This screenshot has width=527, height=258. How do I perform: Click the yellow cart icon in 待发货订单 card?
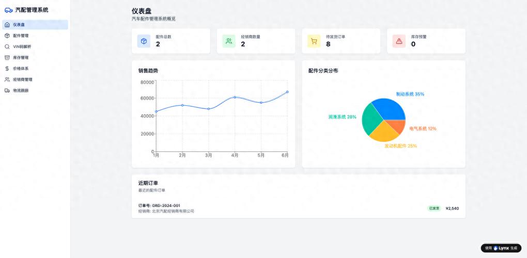pos(314,41)
